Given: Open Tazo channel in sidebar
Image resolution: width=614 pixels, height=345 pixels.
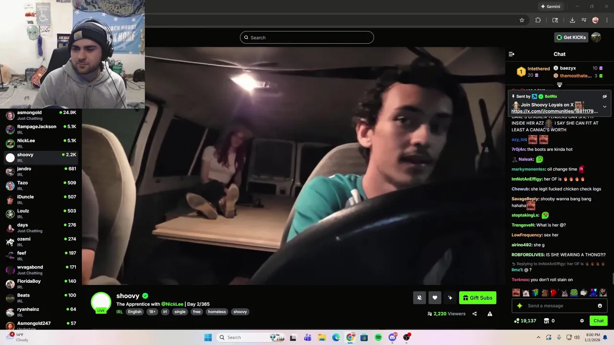Looking at the screenshot, I should [x=41, y=185].
